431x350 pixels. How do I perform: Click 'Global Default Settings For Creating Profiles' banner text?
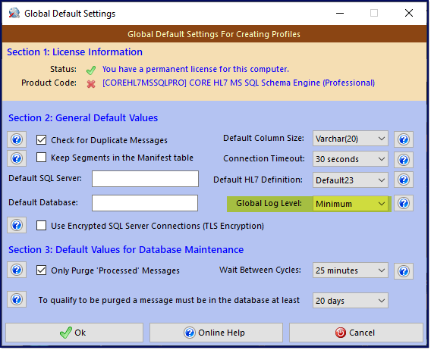pyautogui.click(x=214, y=34)
